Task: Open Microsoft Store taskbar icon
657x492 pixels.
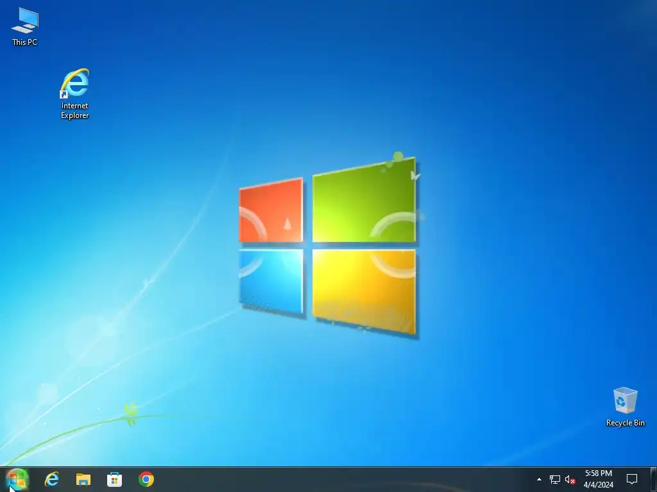Action: [114, 479]
